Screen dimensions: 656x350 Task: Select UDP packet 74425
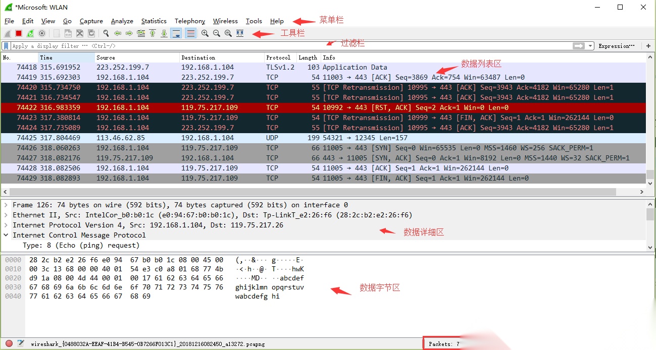point(323,138)
